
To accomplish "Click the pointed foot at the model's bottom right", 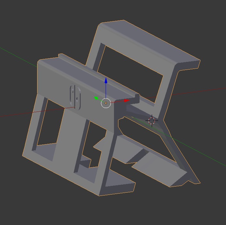I will pyautogui.click(x=196, y=180).
